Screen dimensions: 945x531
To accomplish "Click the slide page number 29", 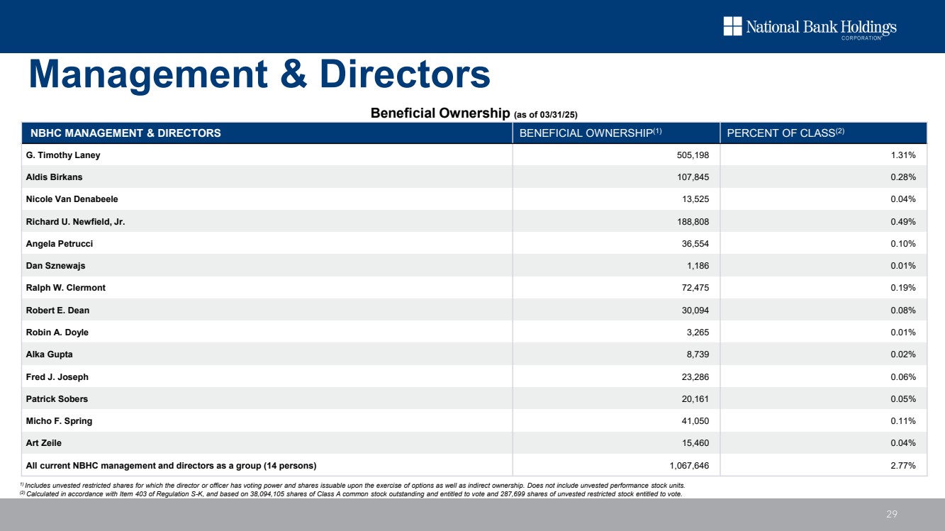I will [893, 514].
